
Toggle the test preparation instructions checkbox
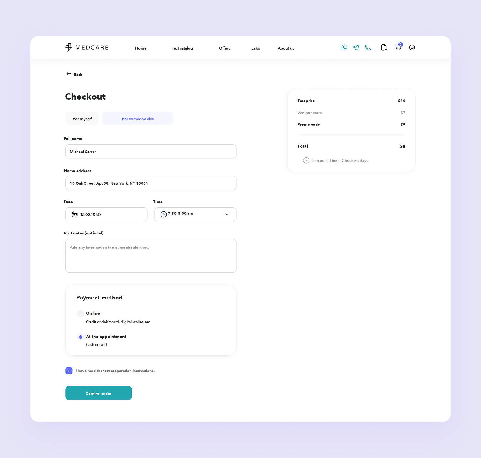pos(69,371)
